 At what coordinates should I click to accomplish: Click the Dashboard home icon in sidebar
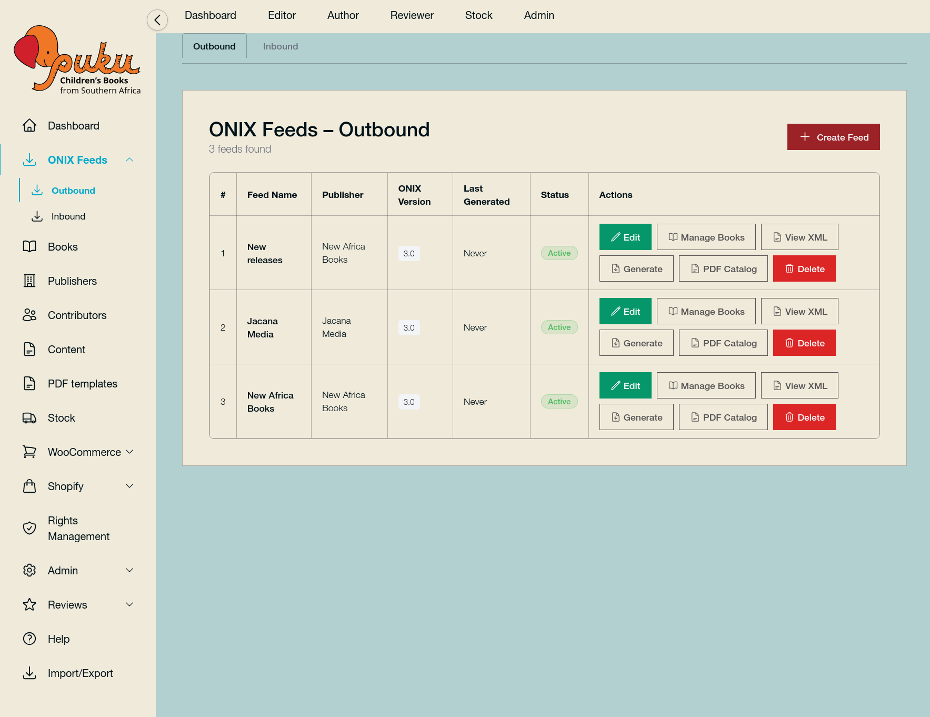tap(29, 126)
